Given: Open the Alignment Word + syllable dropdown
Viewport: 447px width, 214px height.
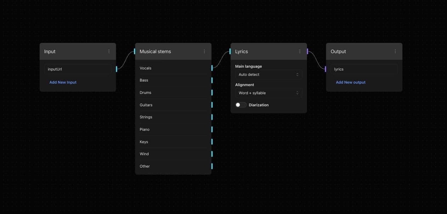Looking at the screenshot, I should click(x=268, y=93).
